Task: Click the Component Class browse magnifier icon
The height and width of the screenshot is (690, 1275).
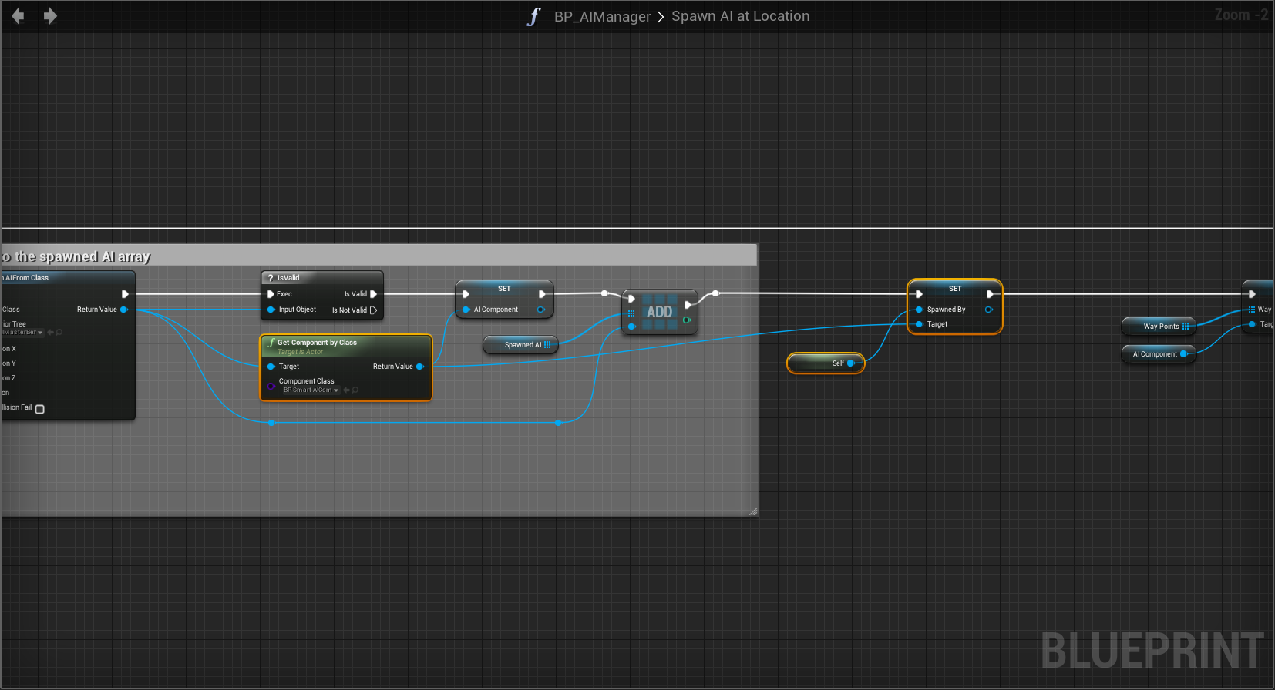Action: (355, 390)
